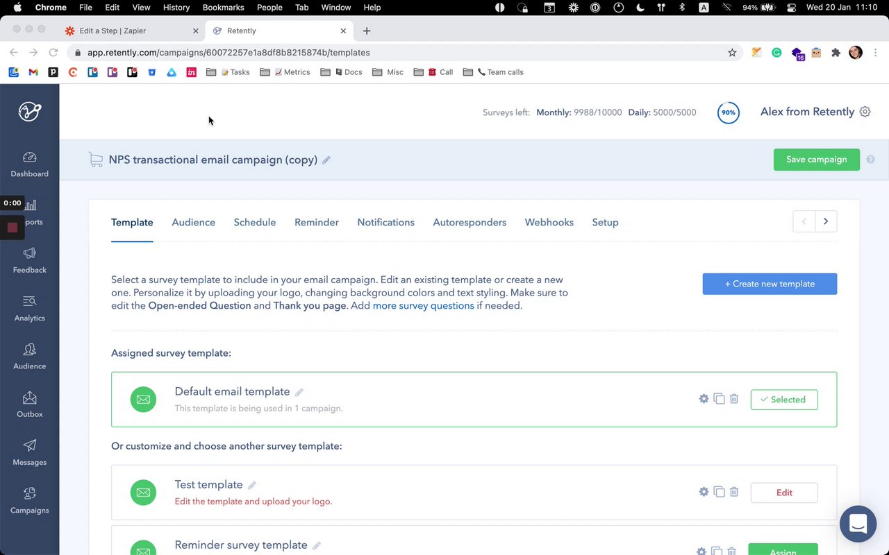Viewport: 889px width, 555px height.
Task: Rename Default email template with its pencil icon
Action: 299,392
